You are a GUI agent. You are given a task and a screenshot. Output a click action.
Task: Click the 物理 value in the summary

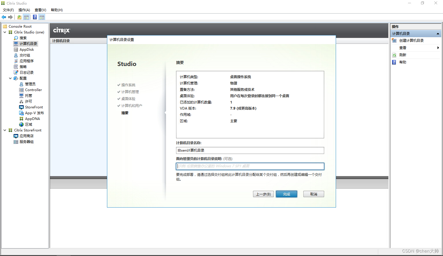tap(234, 83)
